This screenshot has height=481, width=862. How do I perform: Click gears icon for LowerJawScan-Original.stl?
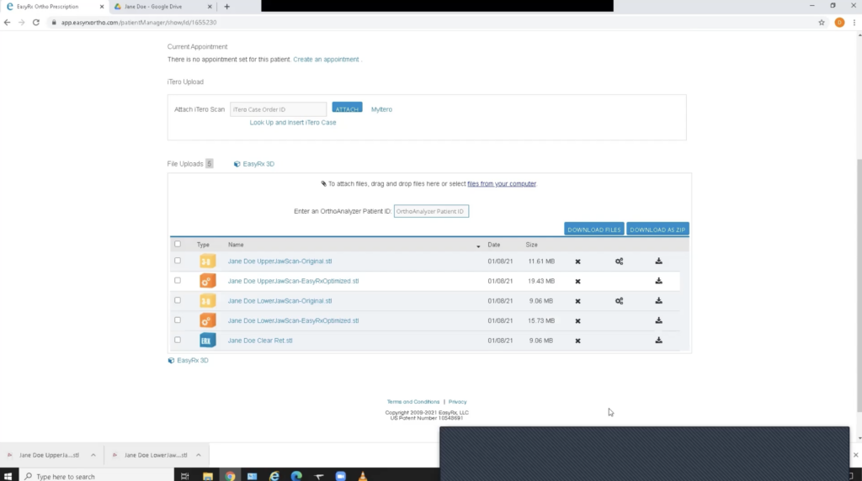pos(619,301)
